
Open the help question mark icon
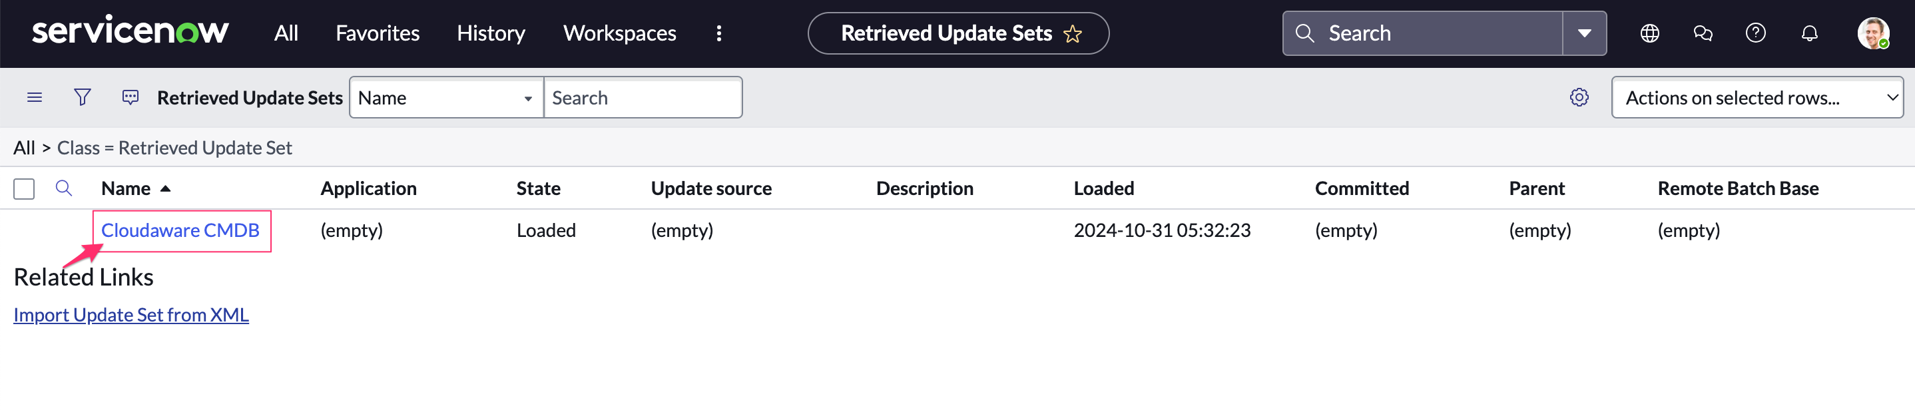click(1755, 33)
